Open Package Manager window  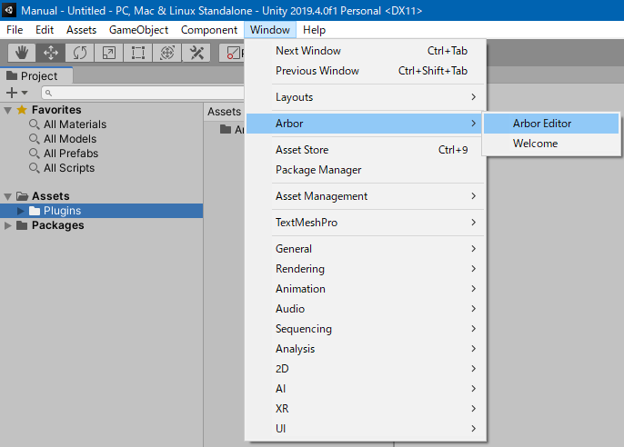click(x=366, y=170)
